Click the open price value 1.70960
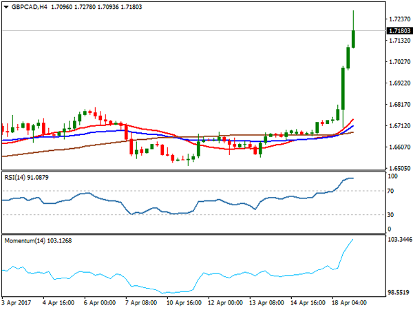Screen dimensions: 413x310 [61, 7]
